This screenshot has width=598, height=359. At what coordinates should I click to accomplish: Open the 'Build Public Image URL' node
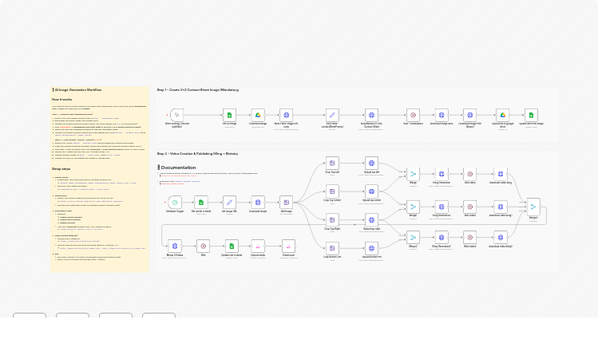pos(287,115)
